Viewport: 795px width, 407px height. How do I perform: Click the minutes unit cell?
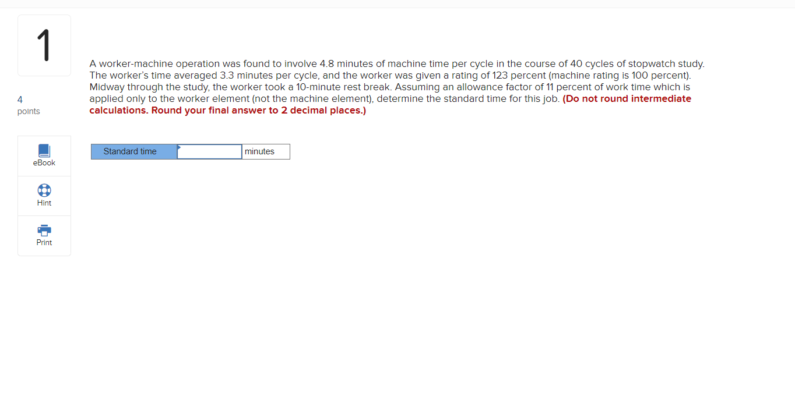(x=266, y=151)
